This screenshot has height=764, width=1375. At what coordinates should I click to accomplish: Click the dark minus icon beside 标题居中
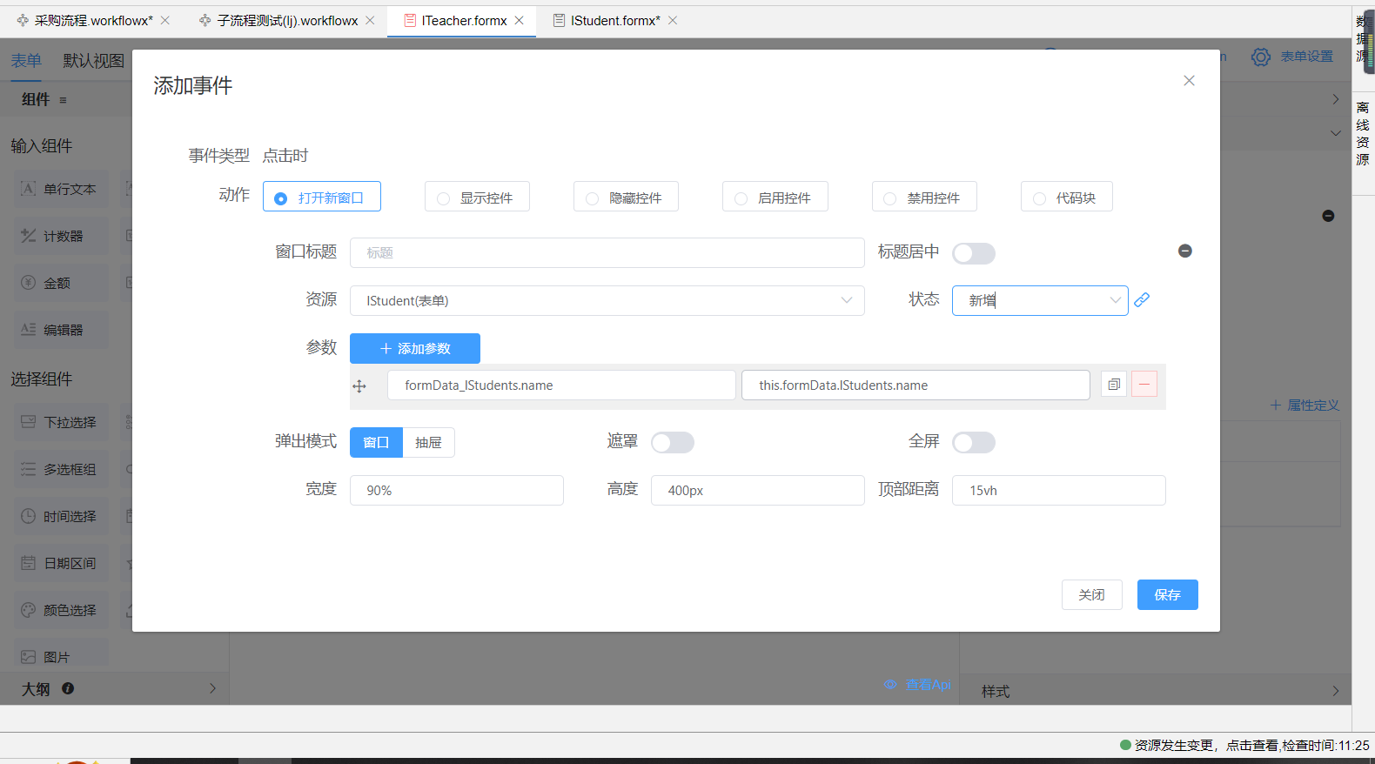coord(1184,251)
